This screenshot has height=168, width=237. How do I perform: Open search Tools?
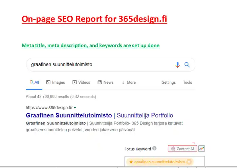(x=188, y=82)
